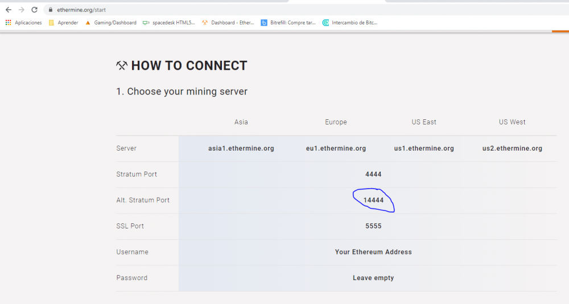569x304 pixels.
Task: Open the Intercambio de Bitc... bookmark
Action: (x=350, y=23)
